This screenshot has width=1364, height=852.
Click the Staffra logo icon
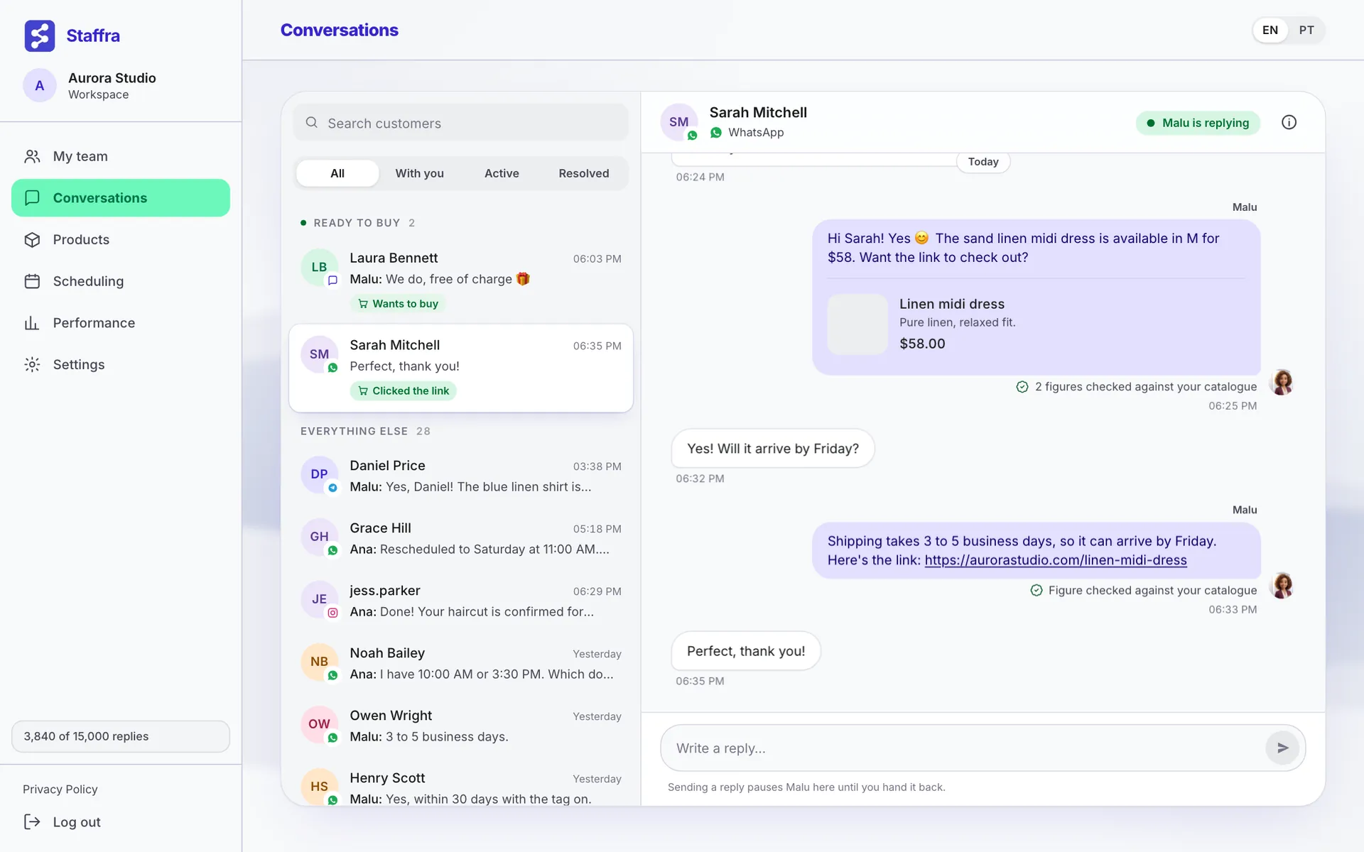click(40, 35)
